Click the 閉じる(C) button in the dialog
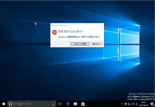155x107 pixels. coord(96,44)
